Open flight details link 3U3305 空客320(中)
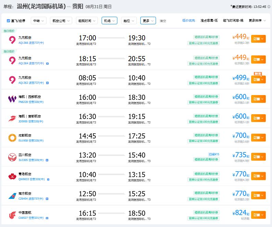 click(31, 160)
